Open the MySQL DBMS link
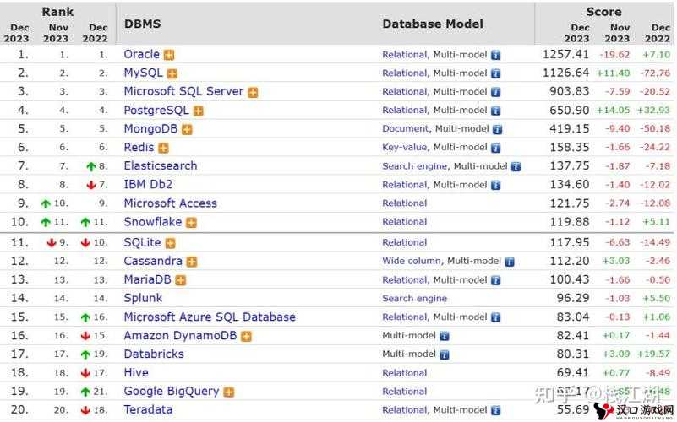The width and height of the screenshot is (677, 422). click(144, 73)
